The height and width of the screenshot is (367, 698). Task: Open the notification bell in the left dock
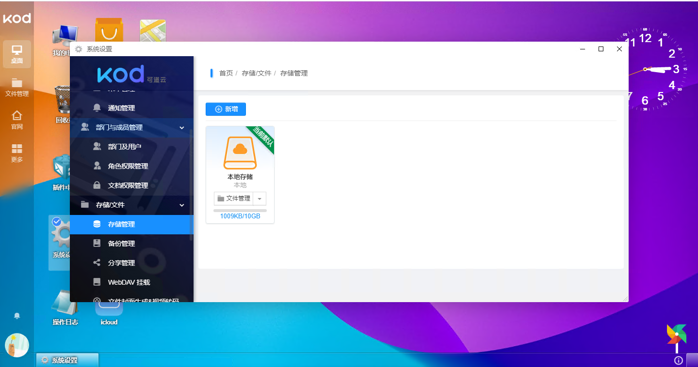click(x=17, y=316)
